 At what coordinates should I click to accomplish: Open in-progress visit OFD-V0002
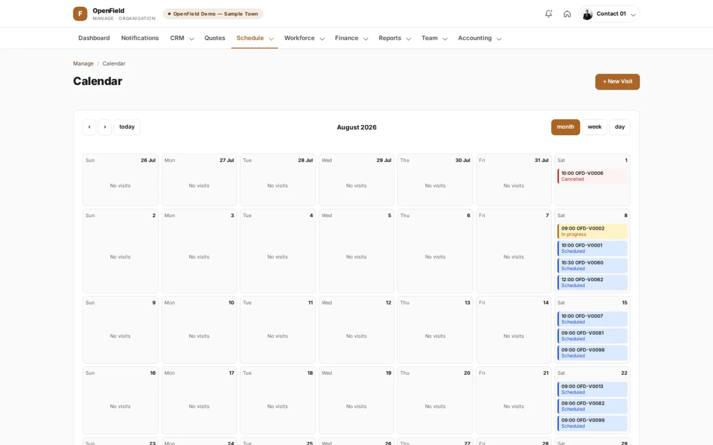tap(592, 231)
